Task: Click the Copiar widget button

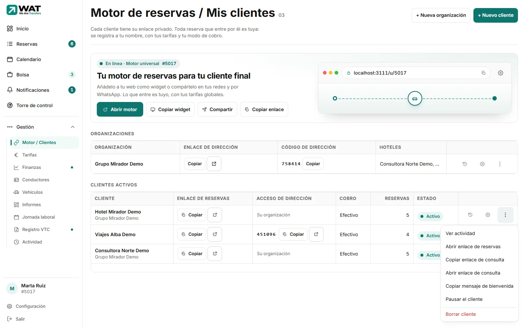Action: point(170,109)
